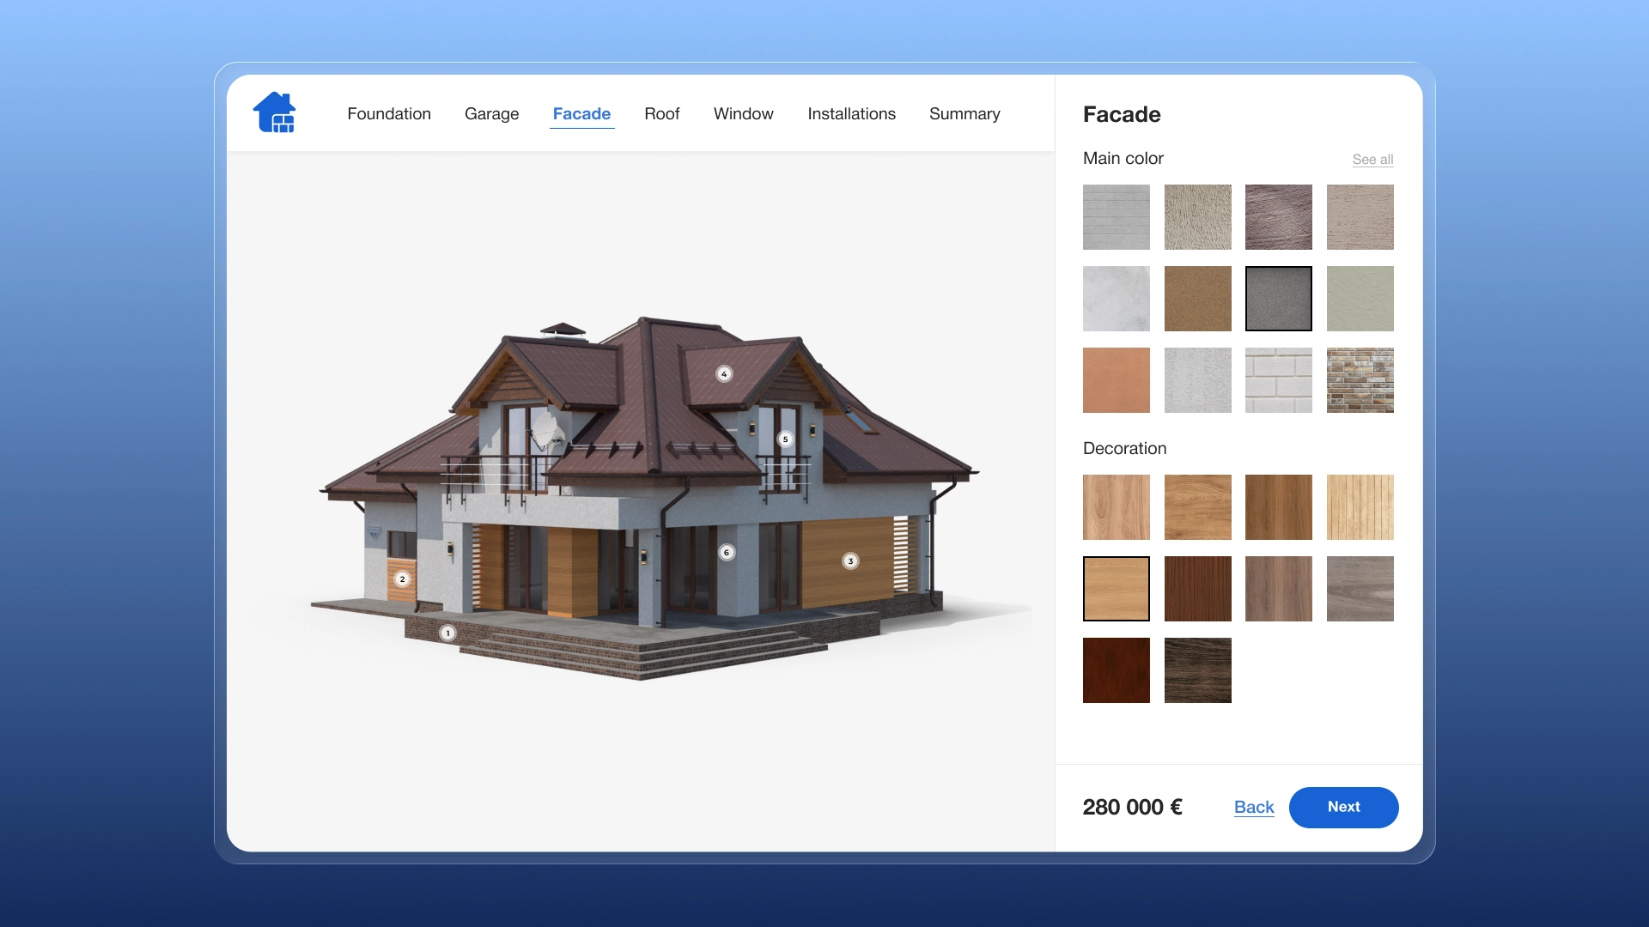
Task: Go to the Summary tab
Action: point(964,114)
